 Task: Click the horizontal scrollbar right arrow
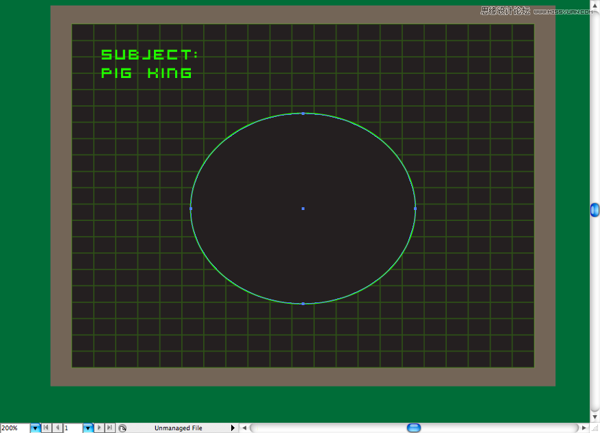584,428
